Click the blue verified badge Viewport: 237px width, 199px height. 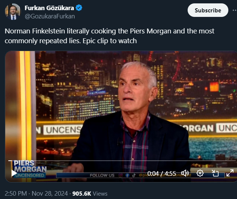(x=79, y=8)
